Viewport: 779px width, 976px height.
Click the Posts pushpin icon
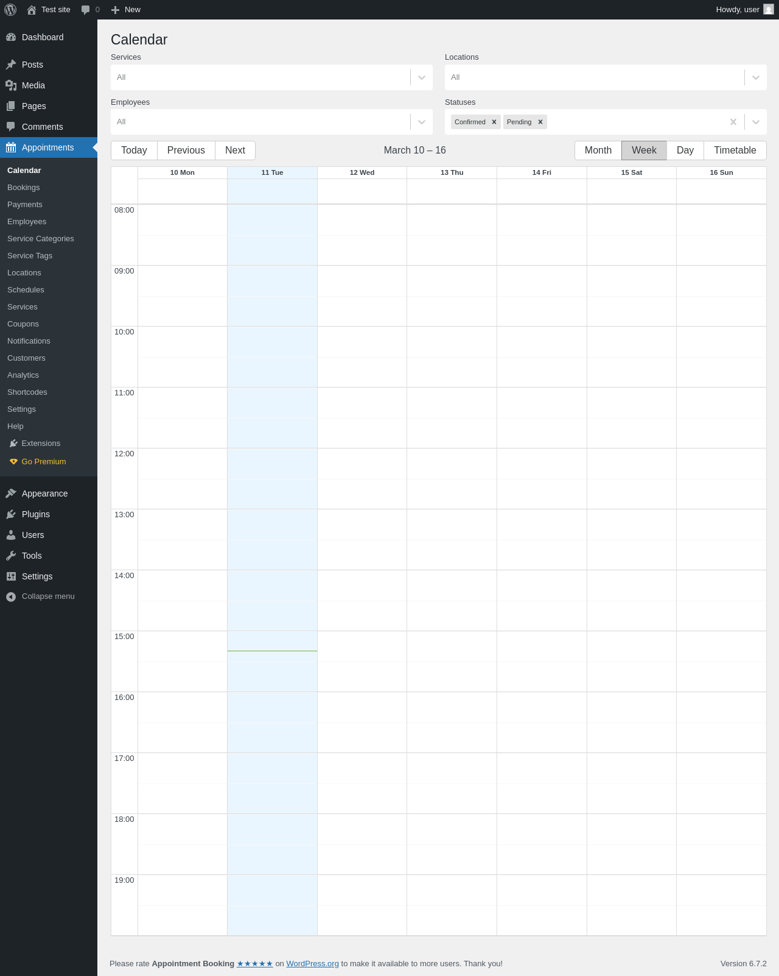pos(11,65)
